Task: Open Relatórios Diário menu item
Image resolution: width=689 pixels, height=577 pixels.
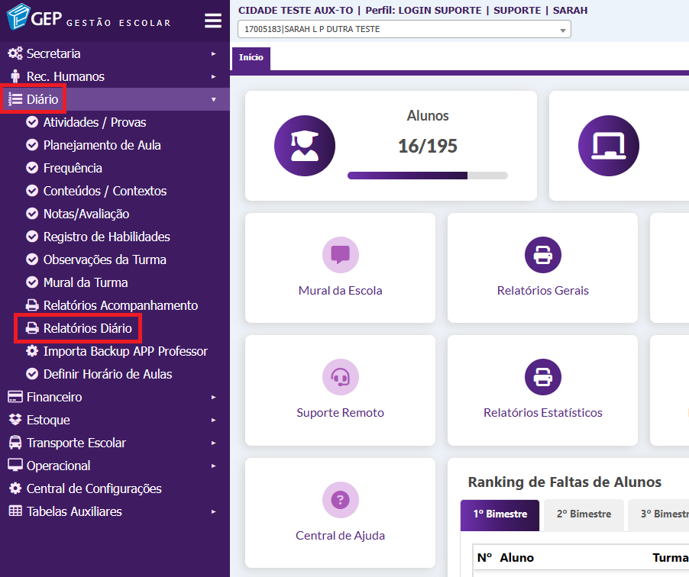Action: tap(87, 328)
